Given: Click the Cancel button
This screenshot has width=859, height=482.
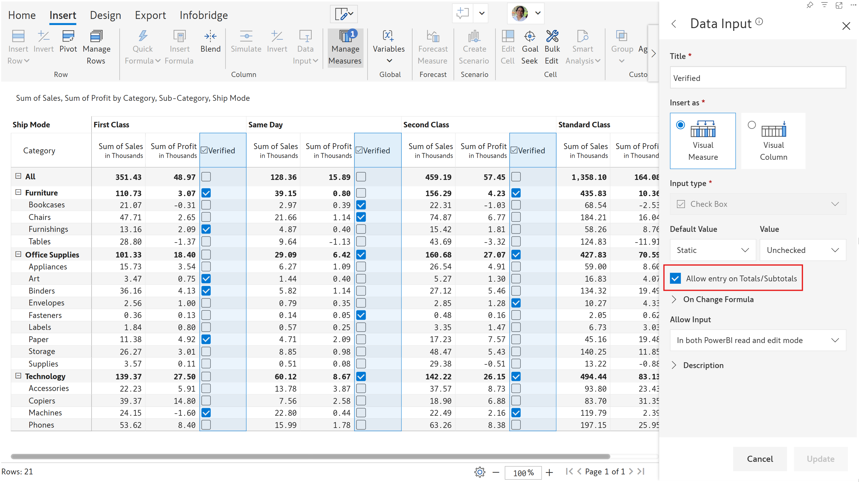Looking at the screenshot, I should pyautogui.click(x=759, y=459).
